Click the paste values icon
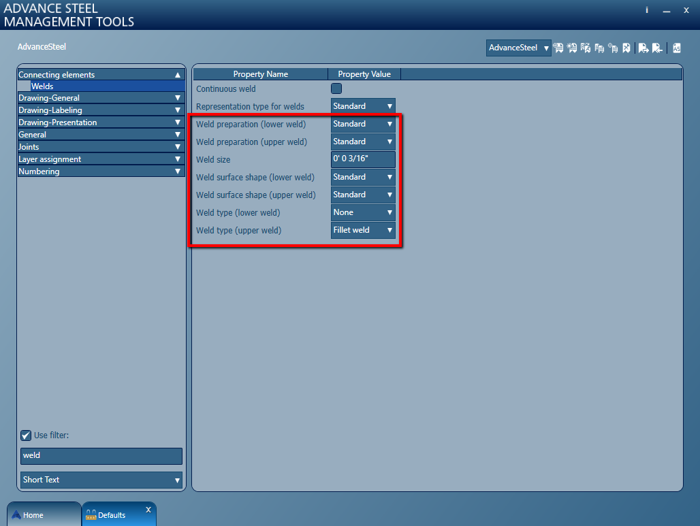 pyautogui.click(x=613, y=48)
